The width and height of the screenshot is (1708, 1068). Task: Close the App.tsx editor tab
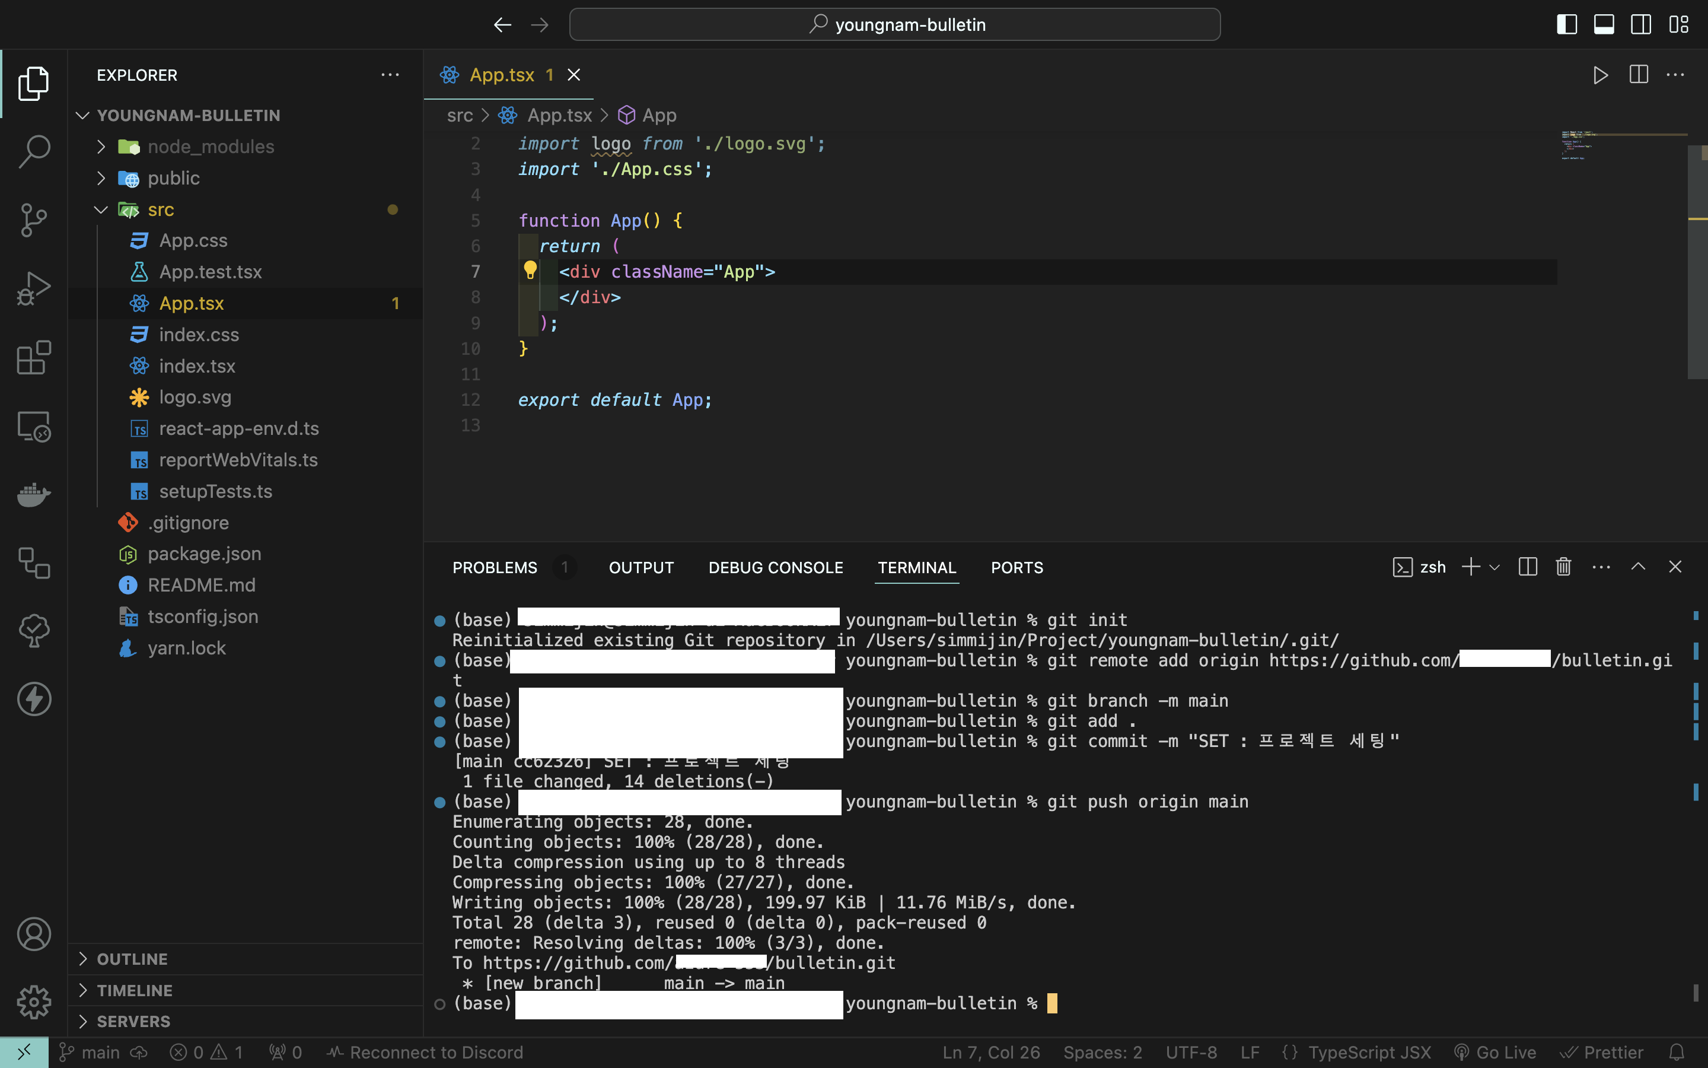tap(574, 75)
